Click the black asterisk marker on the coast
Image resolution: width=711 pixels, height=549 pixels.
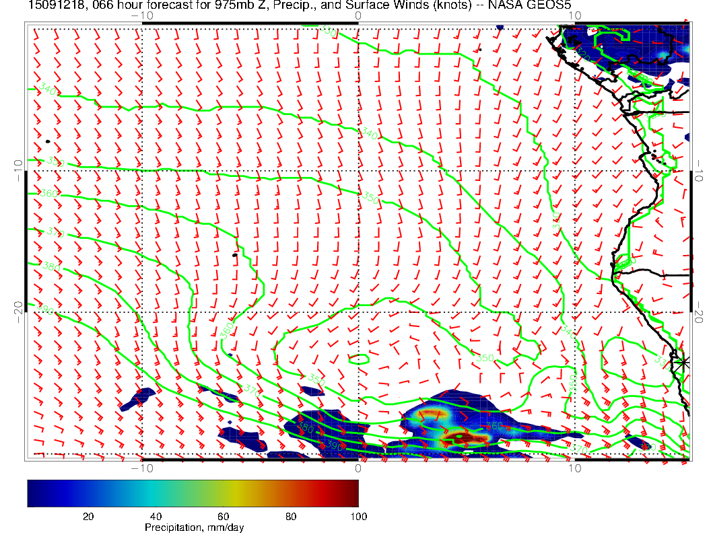click(684, 362)
